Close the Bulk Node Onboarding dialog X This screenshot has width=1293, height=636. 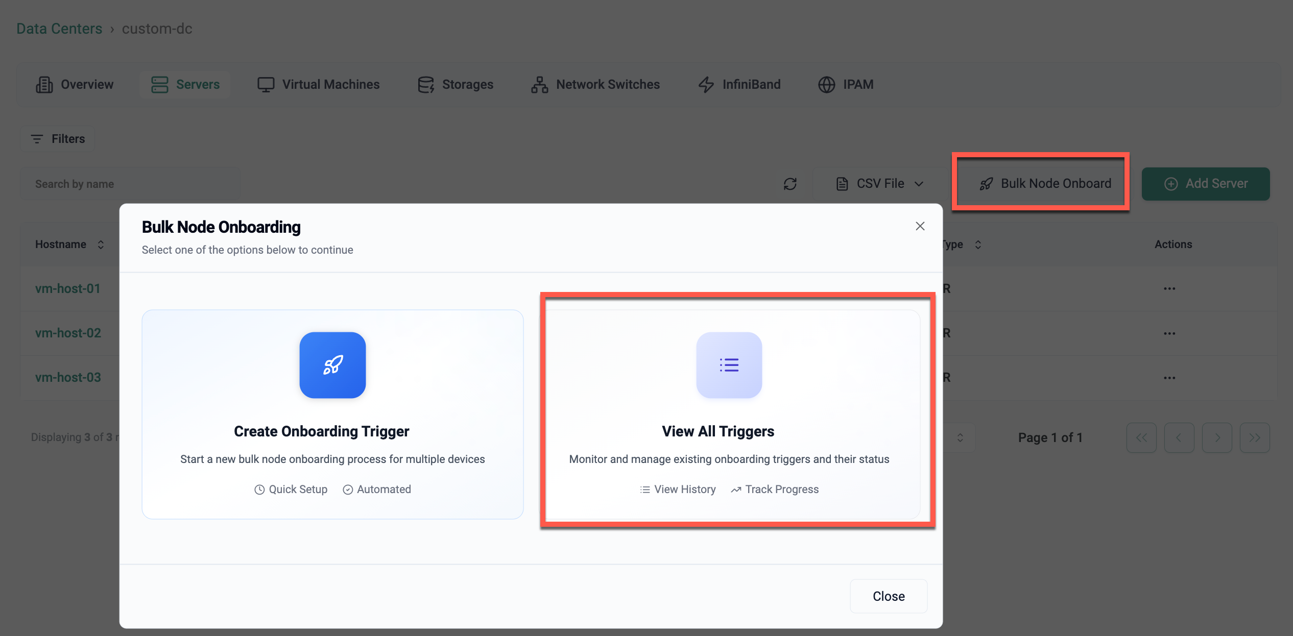[x=920, y=226]
